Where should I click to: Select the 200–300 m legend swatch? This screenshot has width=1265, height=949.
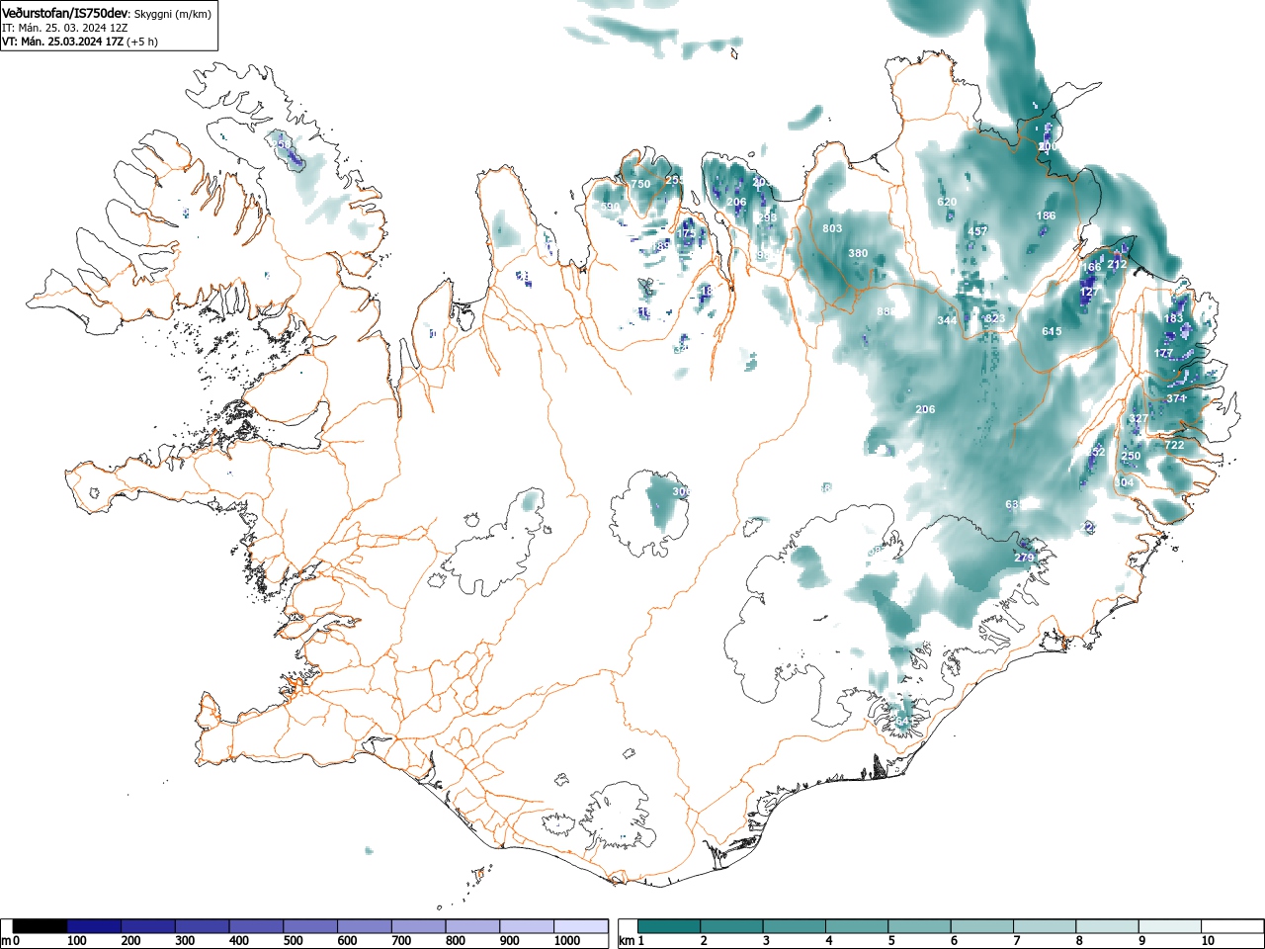tap(148, 926)
